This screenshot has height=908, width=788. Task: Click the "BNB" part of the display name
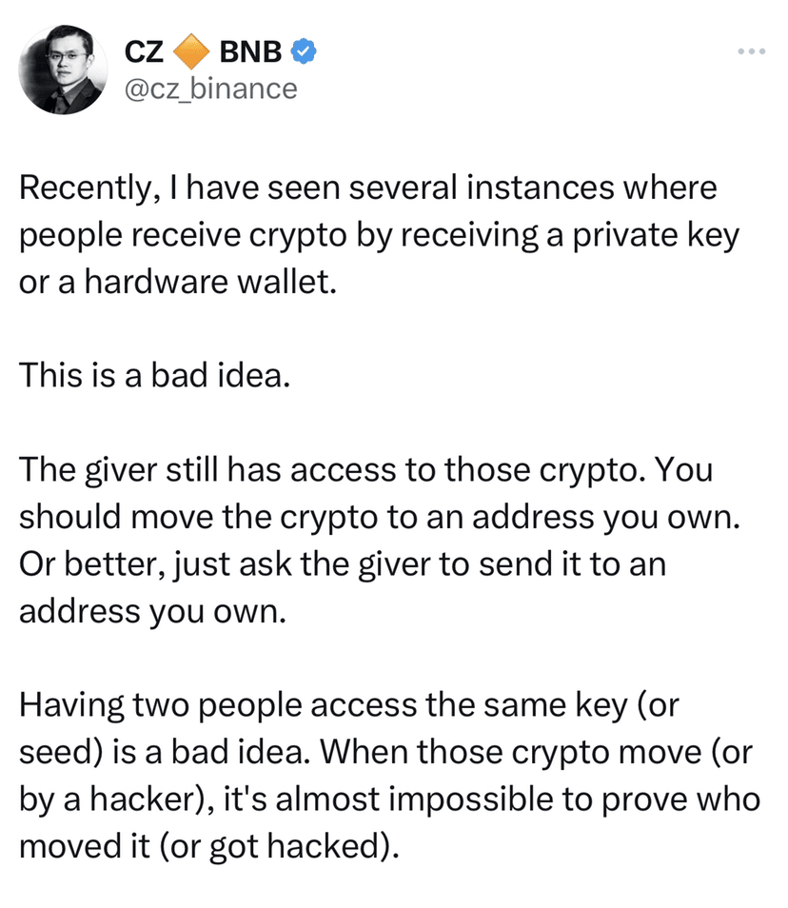tap(250, 51)
